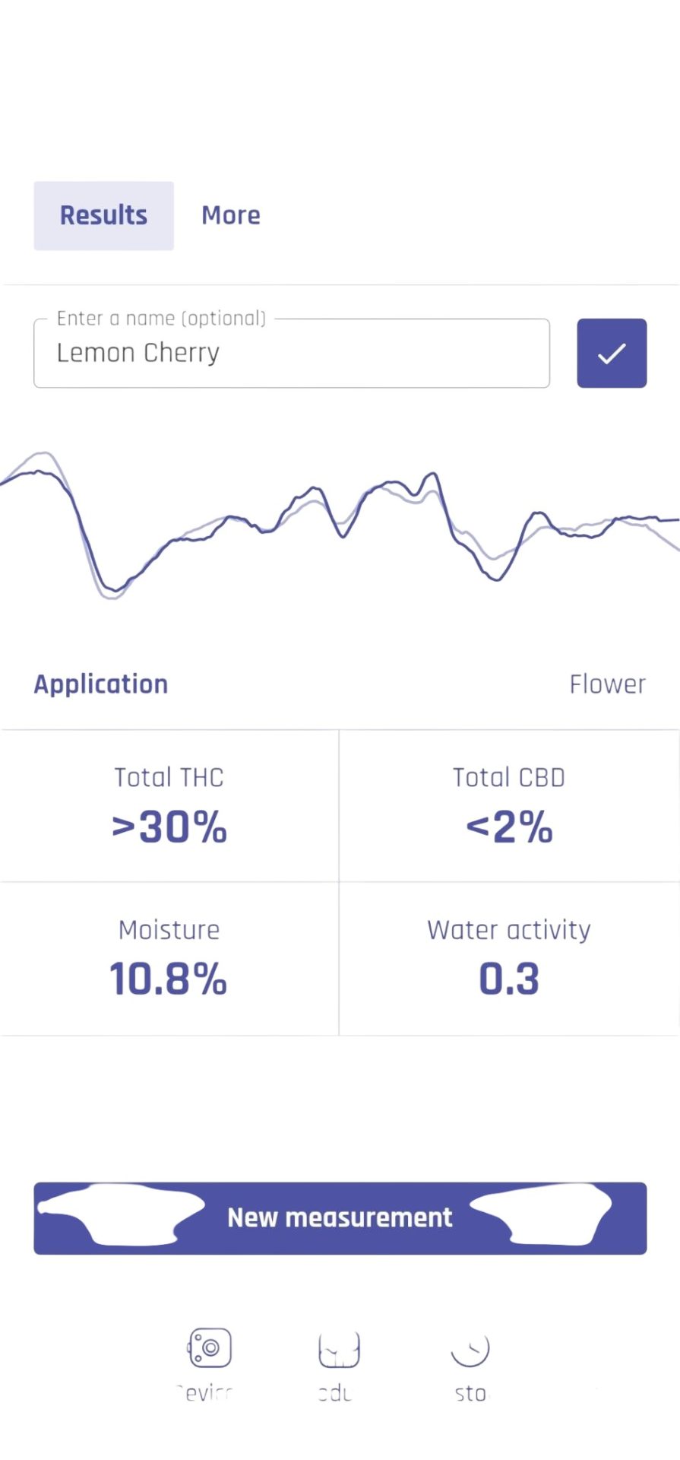Confirm the name with the checkmark button
The width and height of the screenshot is (680, 1460).
612,353
